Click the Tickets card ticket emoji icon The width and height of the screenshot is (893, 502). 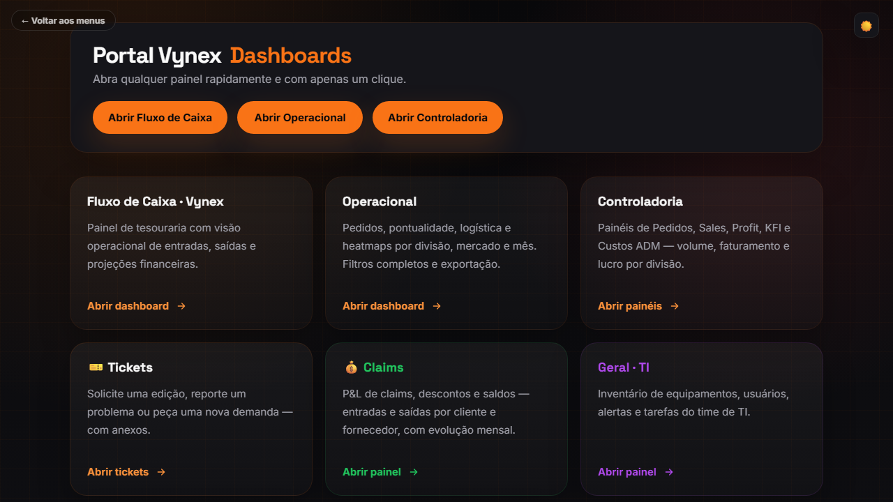coord(96,367)
